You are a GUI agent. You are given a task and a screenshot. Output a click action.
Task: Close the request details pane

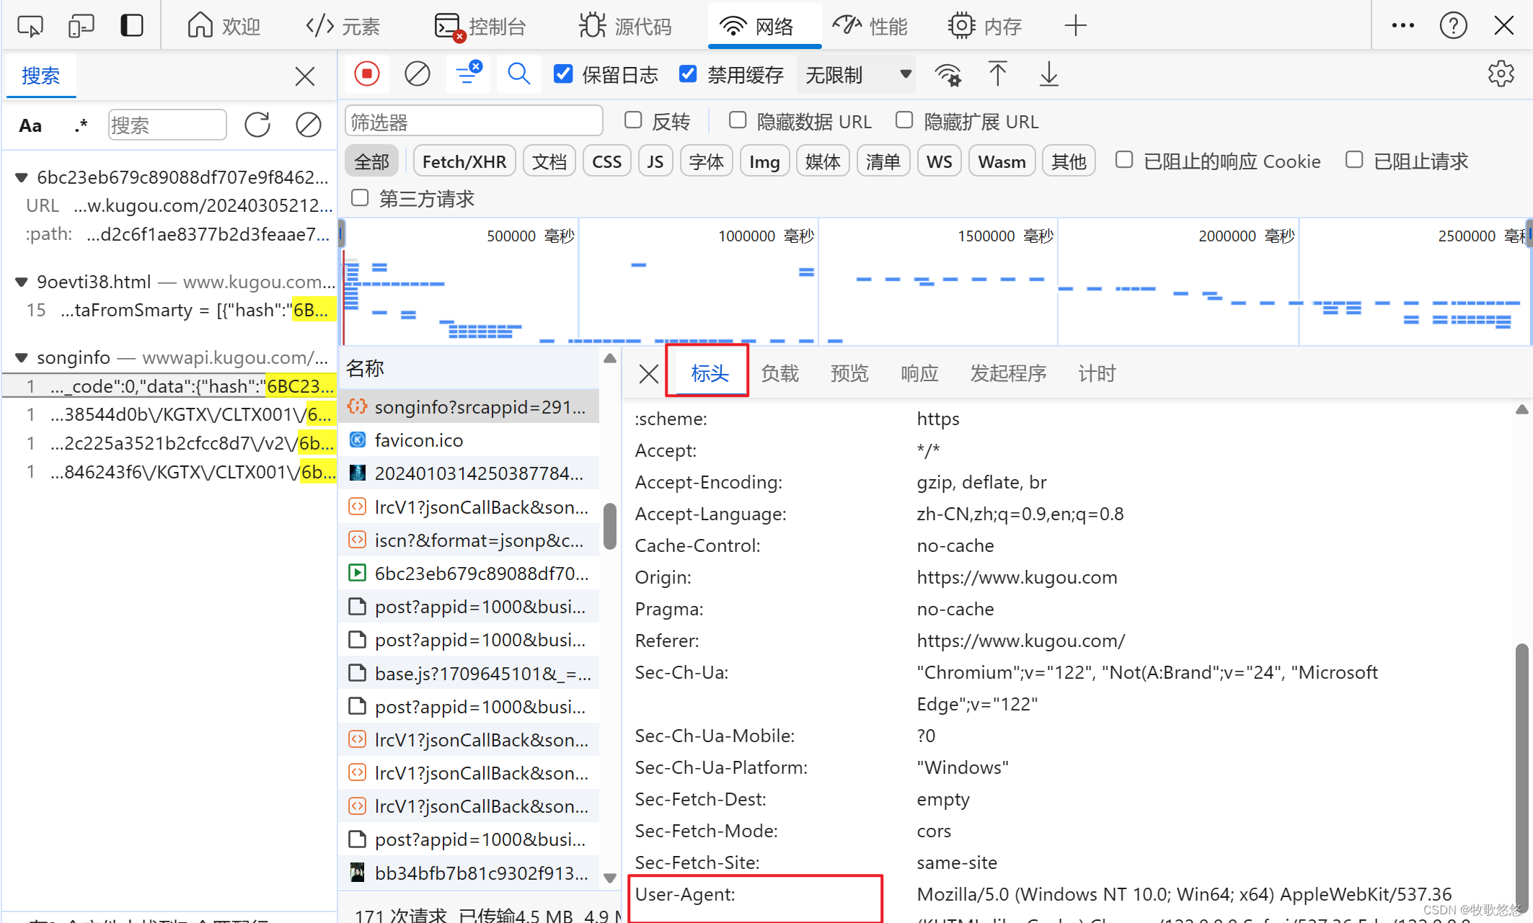pos(648,373)
